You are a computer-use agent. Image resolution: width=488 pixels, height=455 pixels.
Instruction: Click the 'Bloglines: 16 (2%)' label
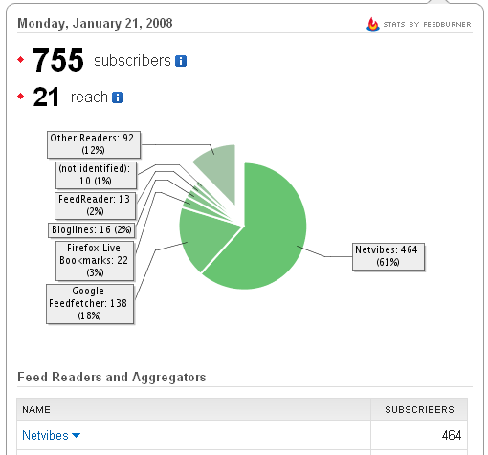point(92,230)
